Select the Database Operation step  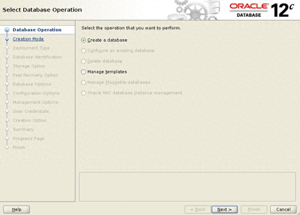pyautogui.click(x=37, y=30)
